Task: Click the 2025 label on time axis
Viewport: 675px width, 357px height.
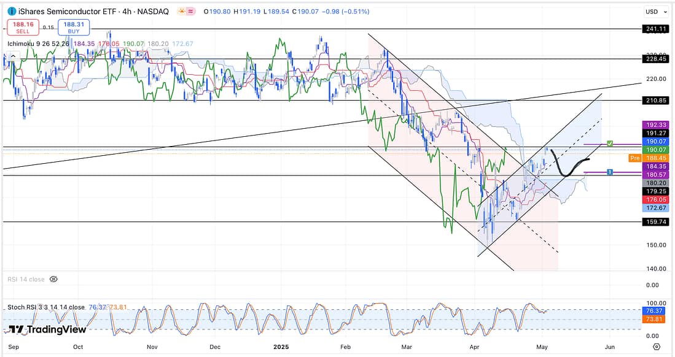Action: coord(281,347)
